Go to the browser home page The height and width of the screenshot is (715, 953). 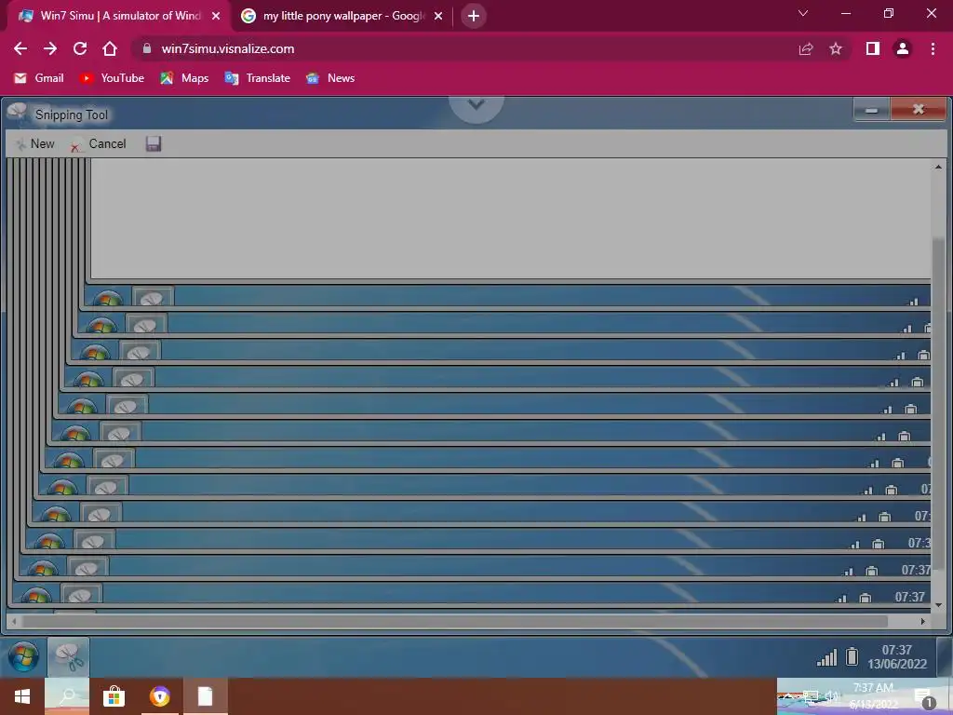coord(110,48)
